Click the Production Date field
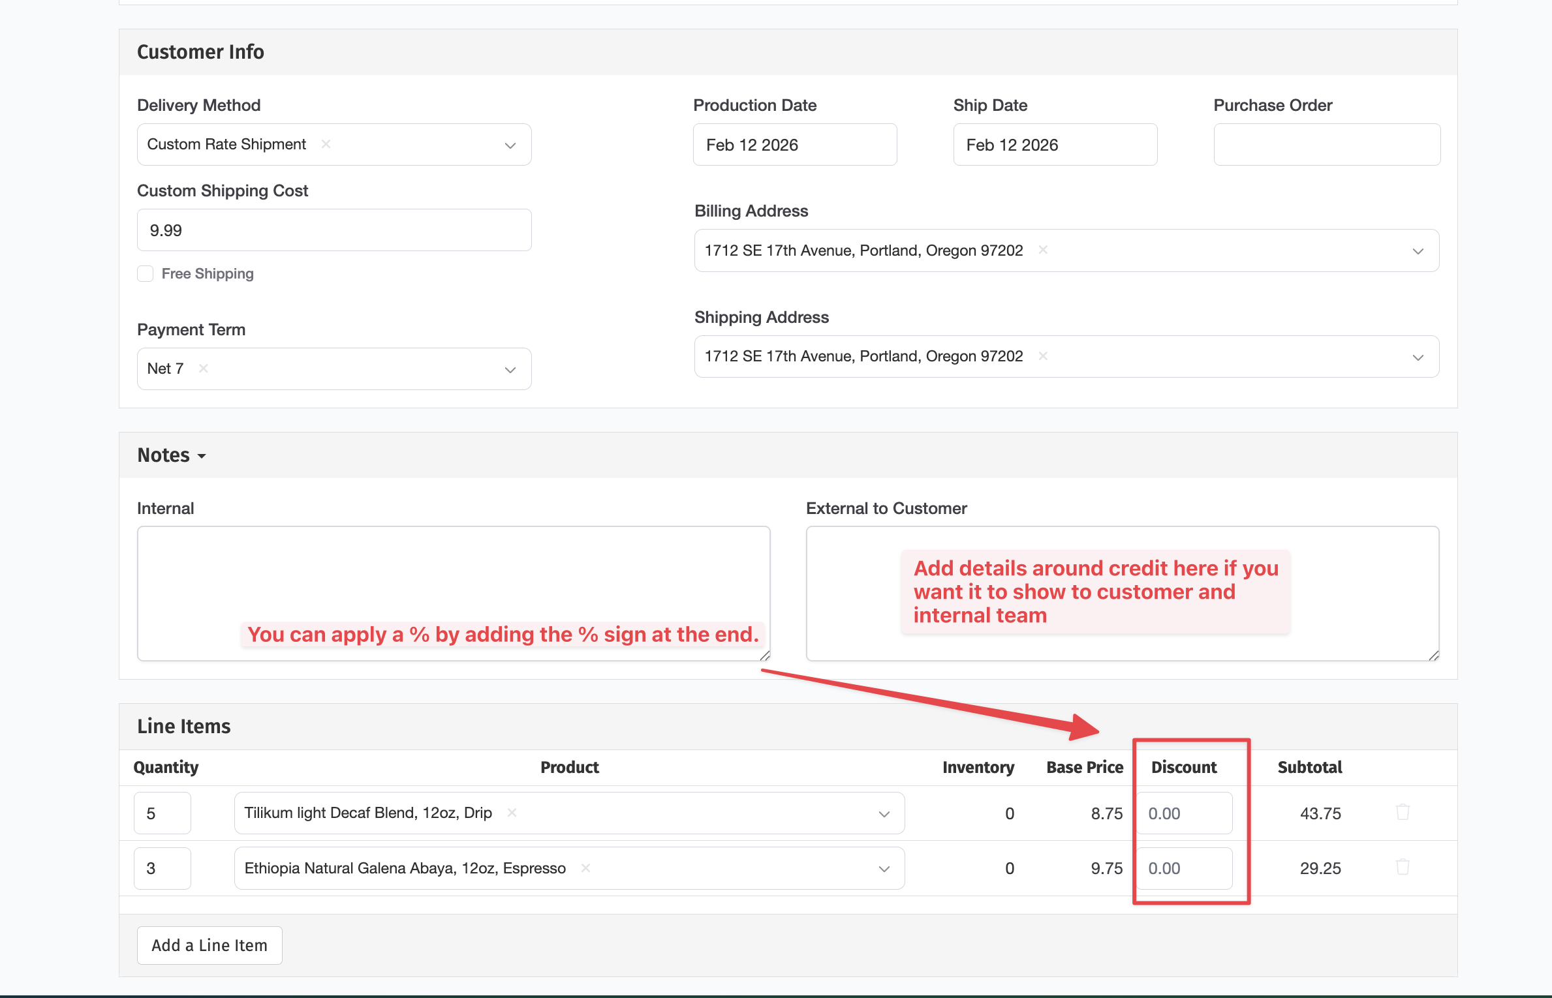Viewport: 1552px width, 998px height. pyautogui.click(x=794, y=145)
